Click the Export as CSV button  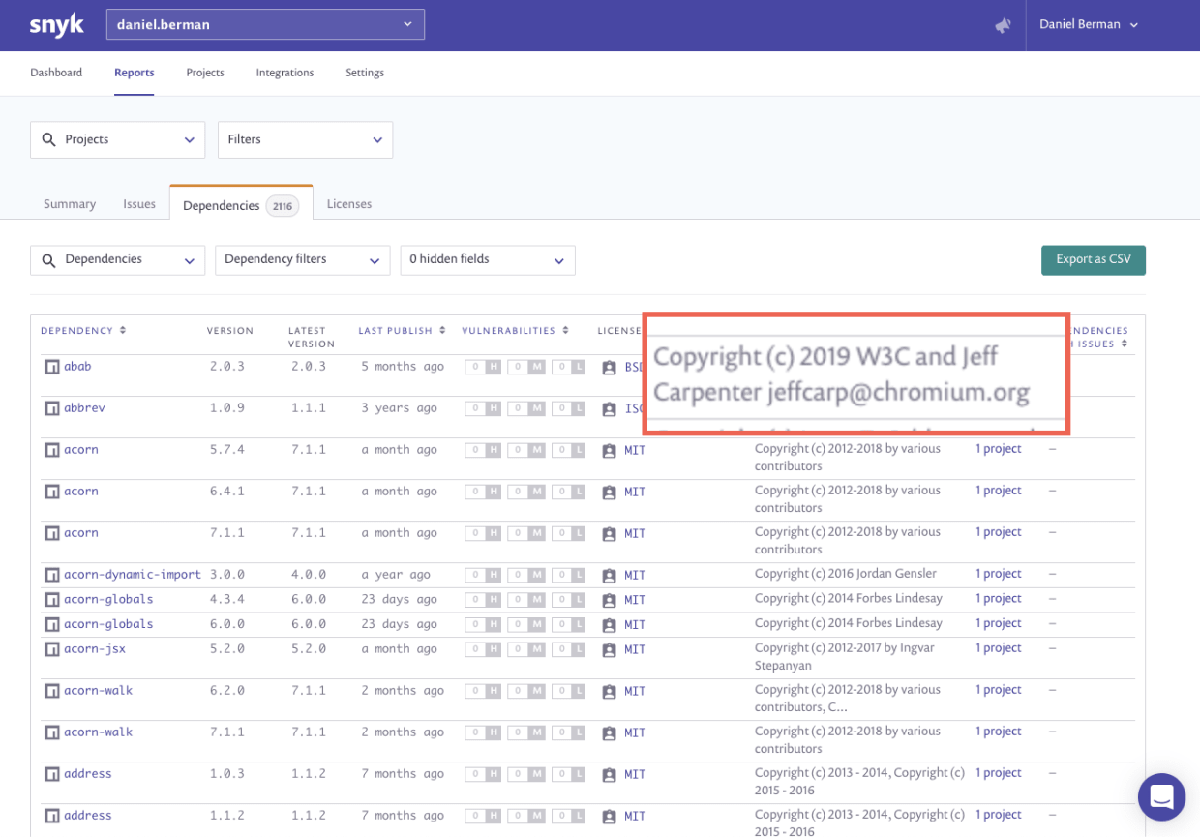(1094, 260)
